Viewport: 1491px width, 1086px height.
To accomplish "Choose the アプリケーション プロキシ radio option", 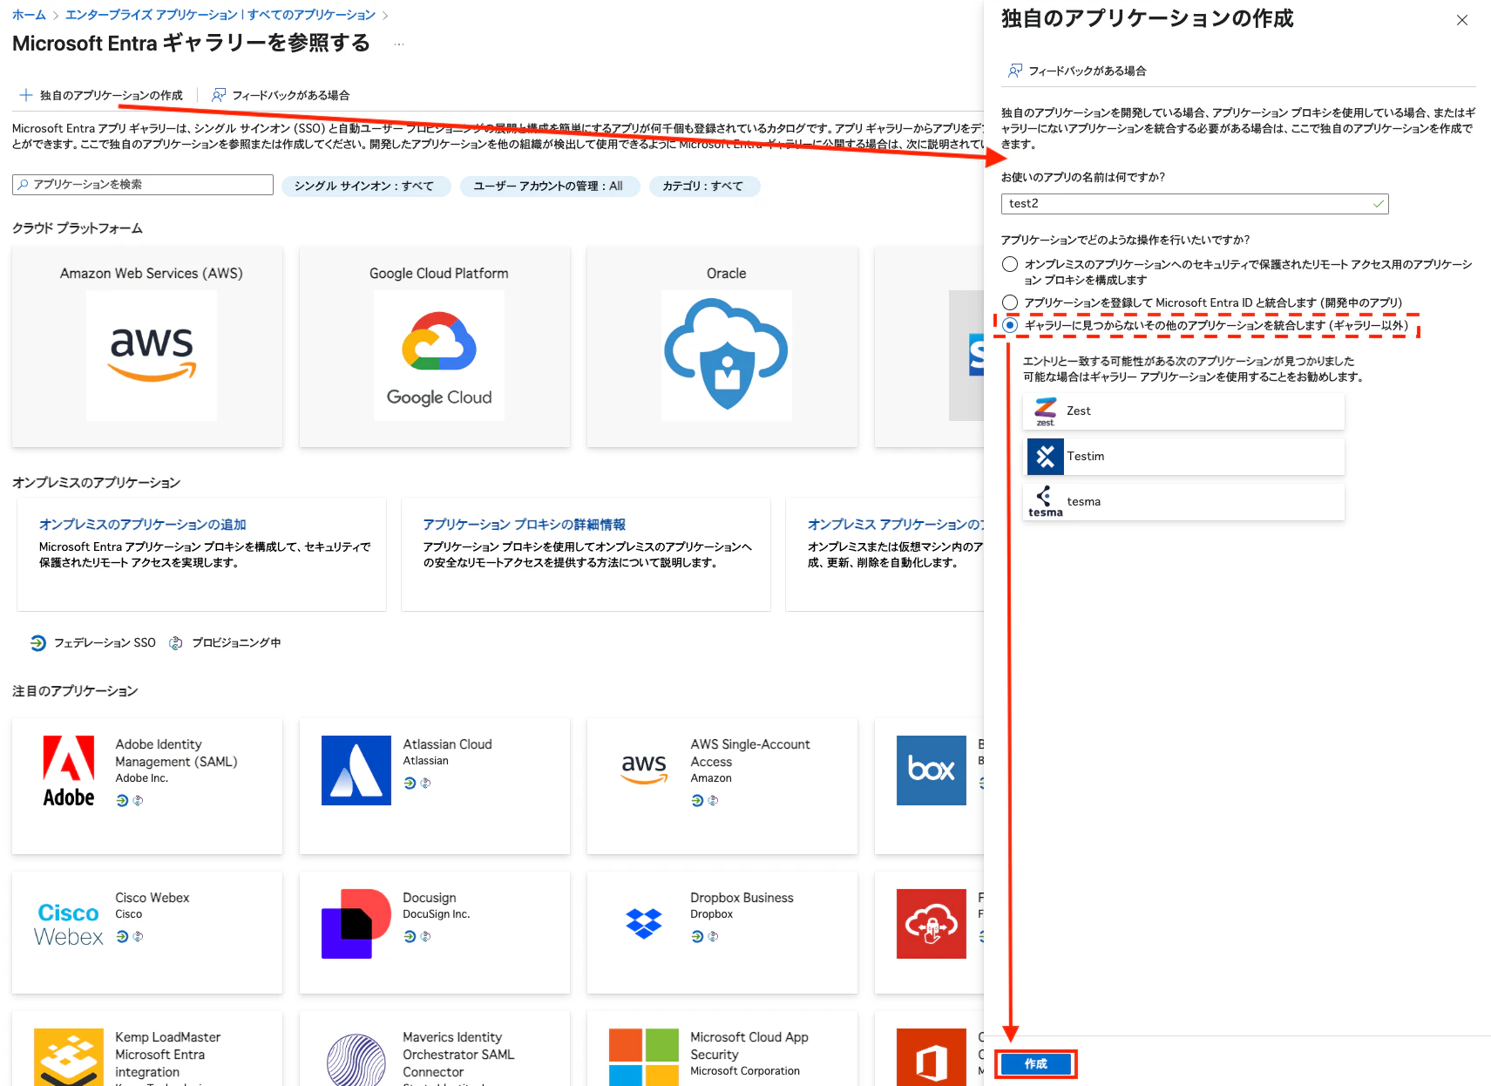I will pyautogui.click(x=1009, y=263).
